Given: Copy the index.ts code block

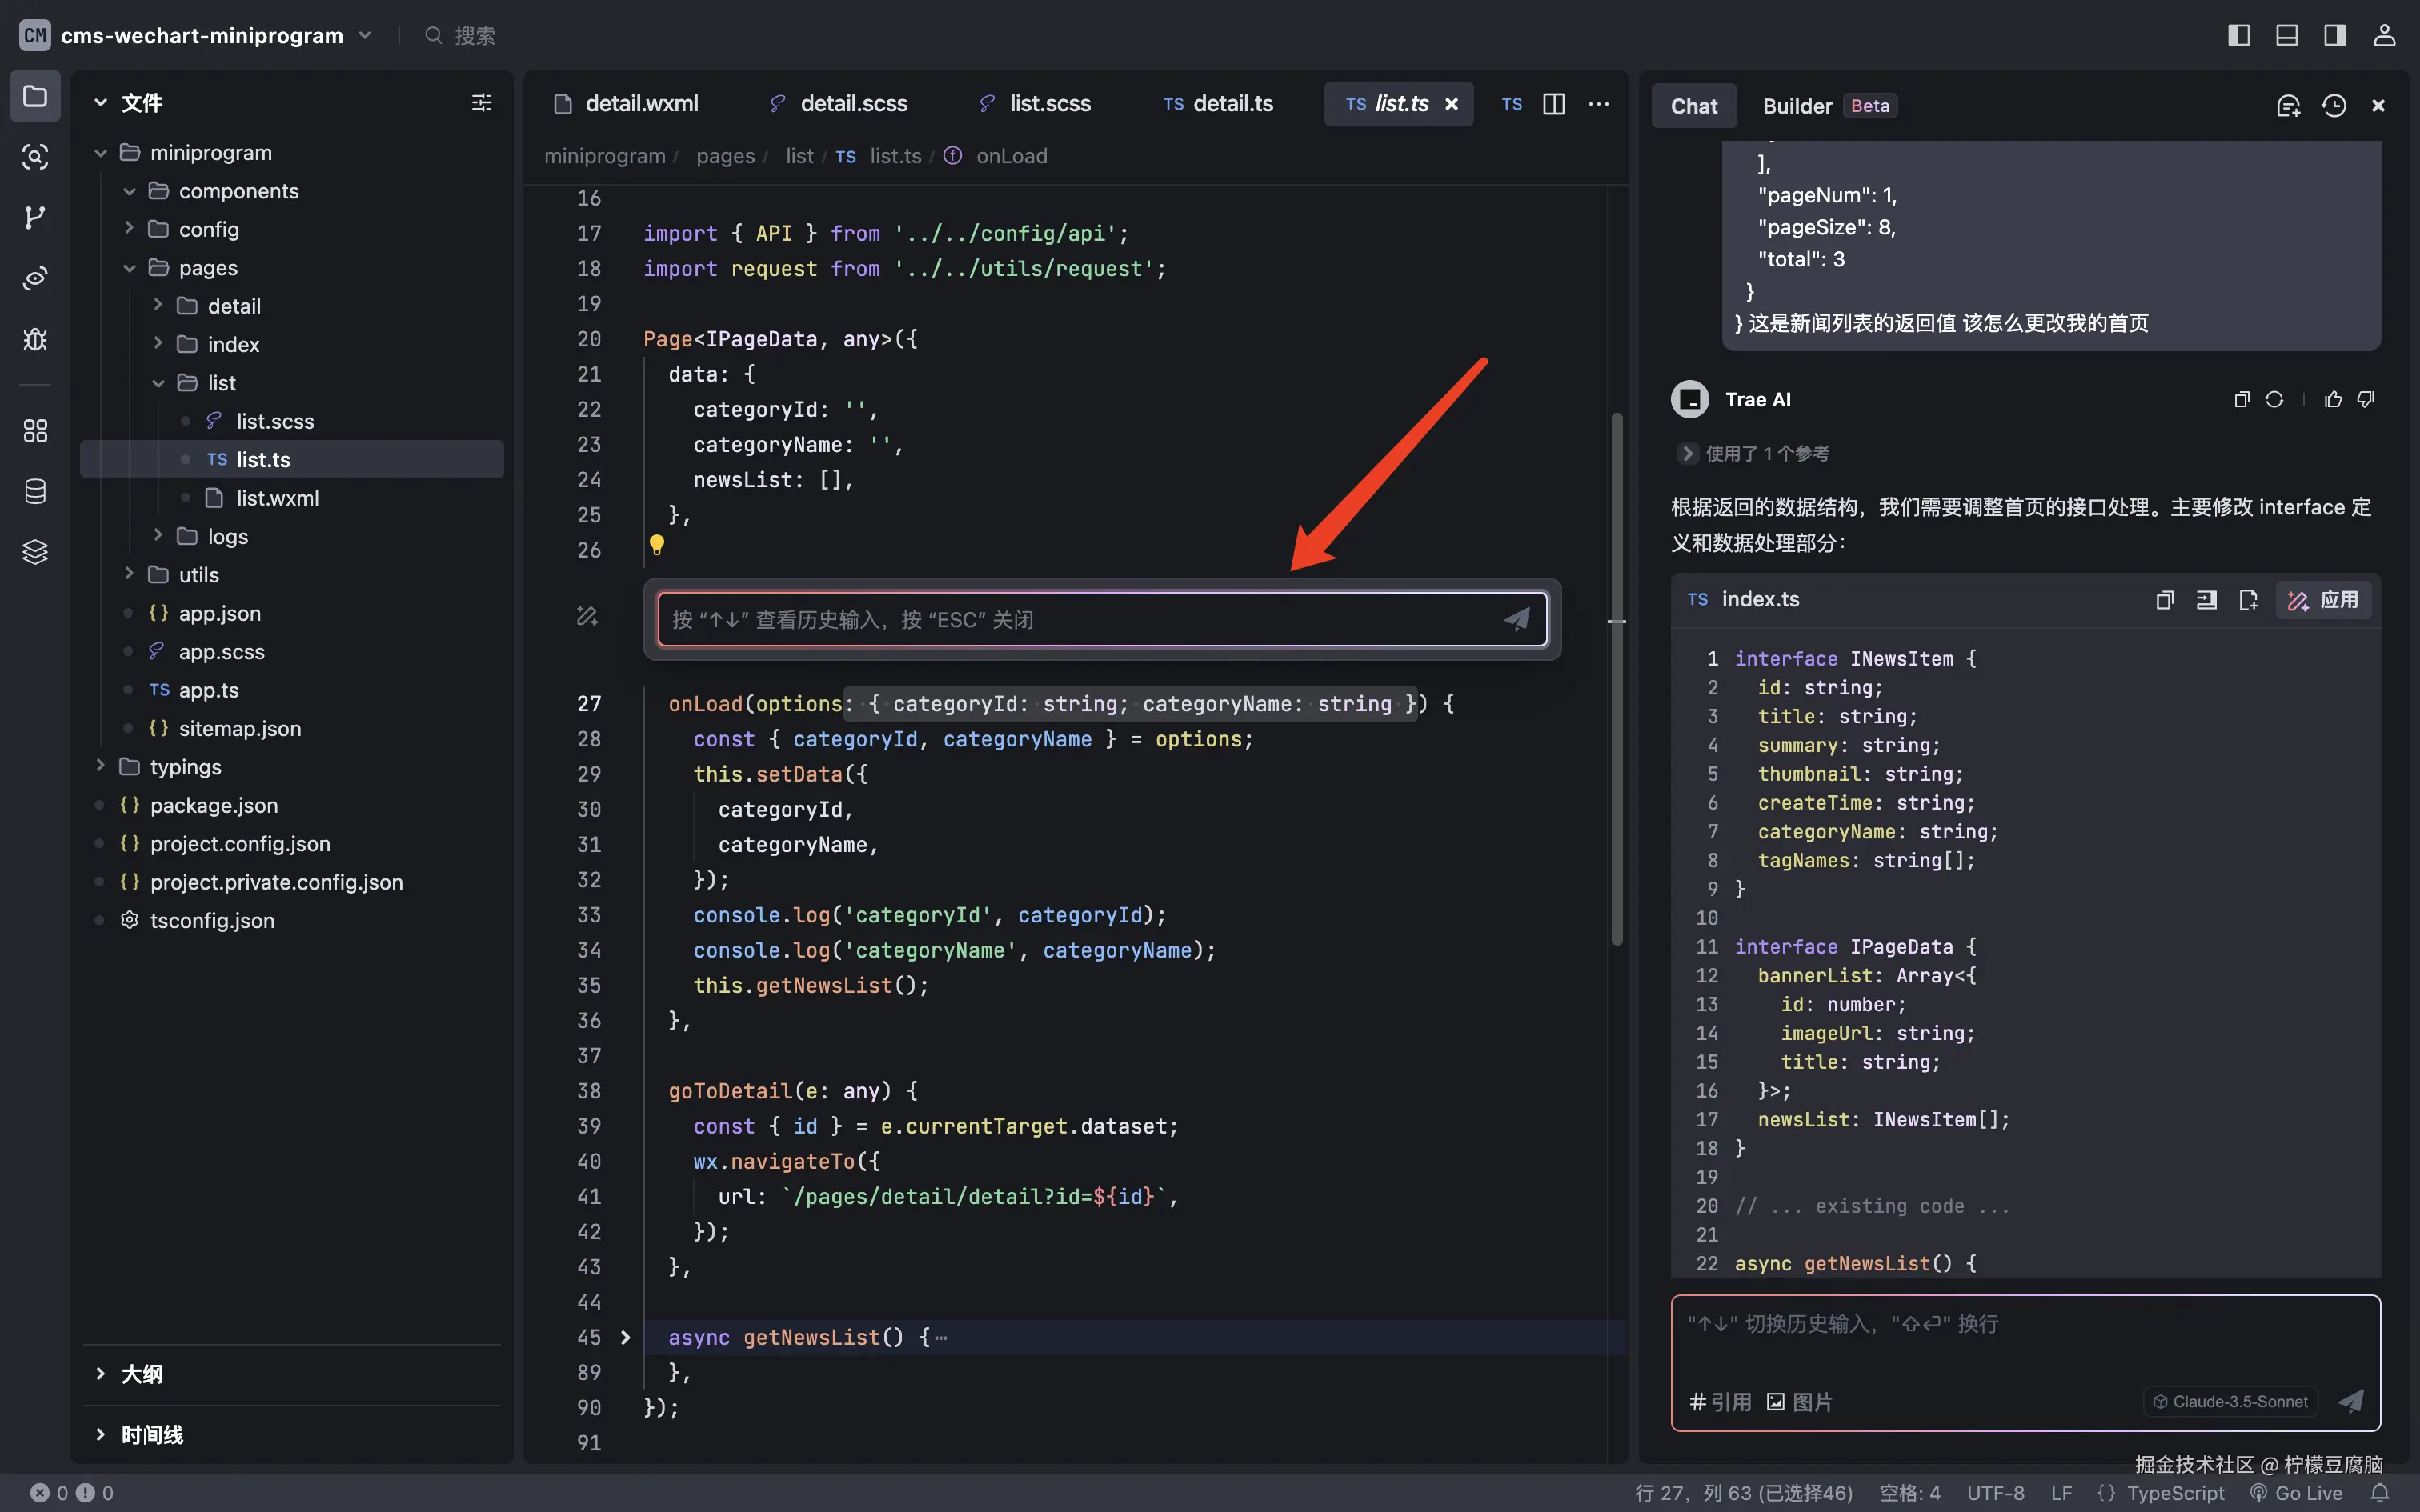Looking at the screenshot, I should pos(2164,600).
